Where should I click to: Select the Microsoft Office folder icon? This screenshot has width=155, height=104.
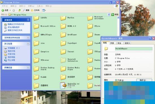[x=36, y=26]
